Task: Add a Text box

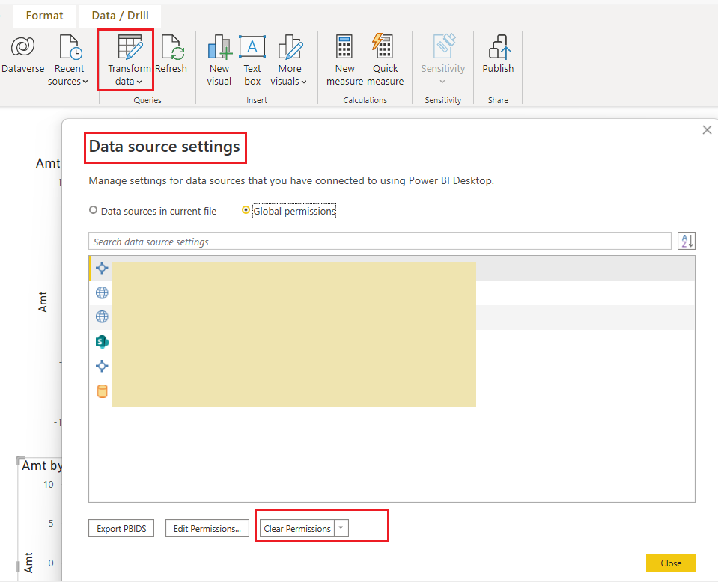Action: (252, 60)
